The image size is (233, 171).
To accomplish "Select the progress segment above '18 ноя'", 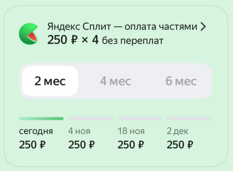I will 140,119.
